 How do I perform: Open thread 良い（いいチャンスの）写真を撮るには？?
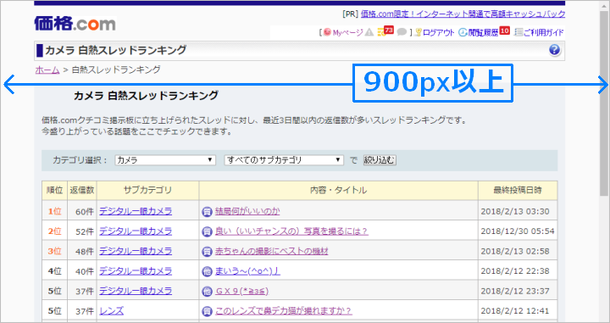click(291, 231)
